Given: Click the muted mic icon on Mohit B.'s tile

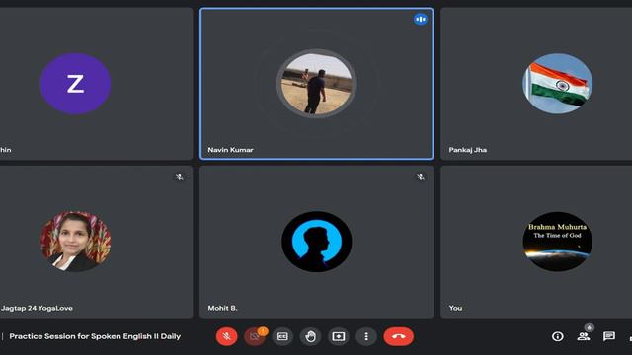Looking at the screenshot, I should click(x=421, y=177).
